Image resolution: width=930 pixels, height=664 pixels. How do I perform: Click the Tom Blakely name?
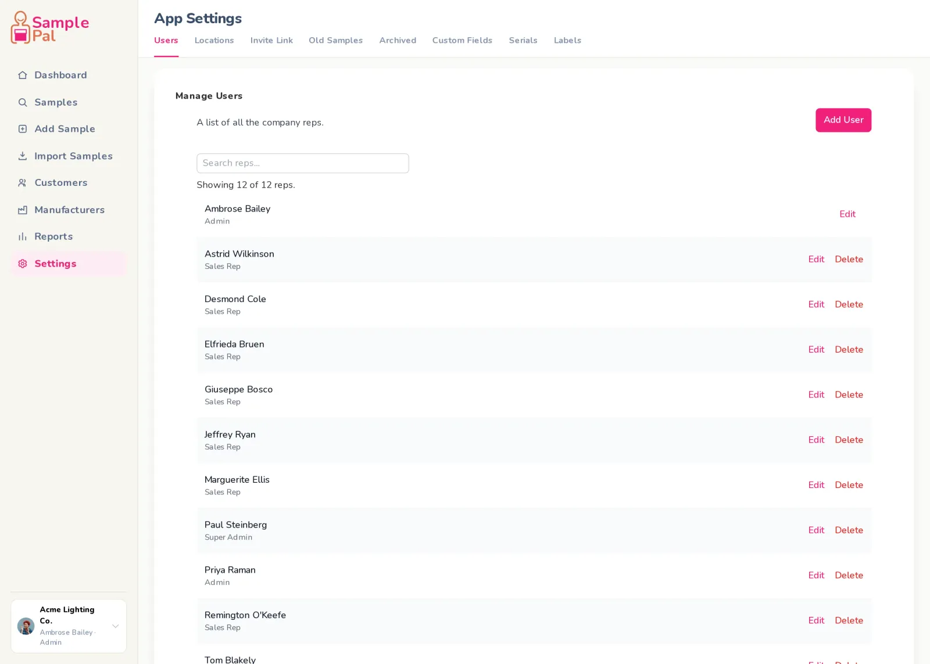point(230,659)
